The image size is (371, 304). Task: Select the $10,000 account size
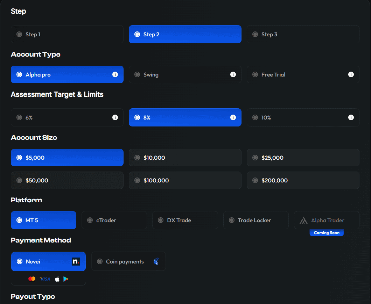coord(185,158)
